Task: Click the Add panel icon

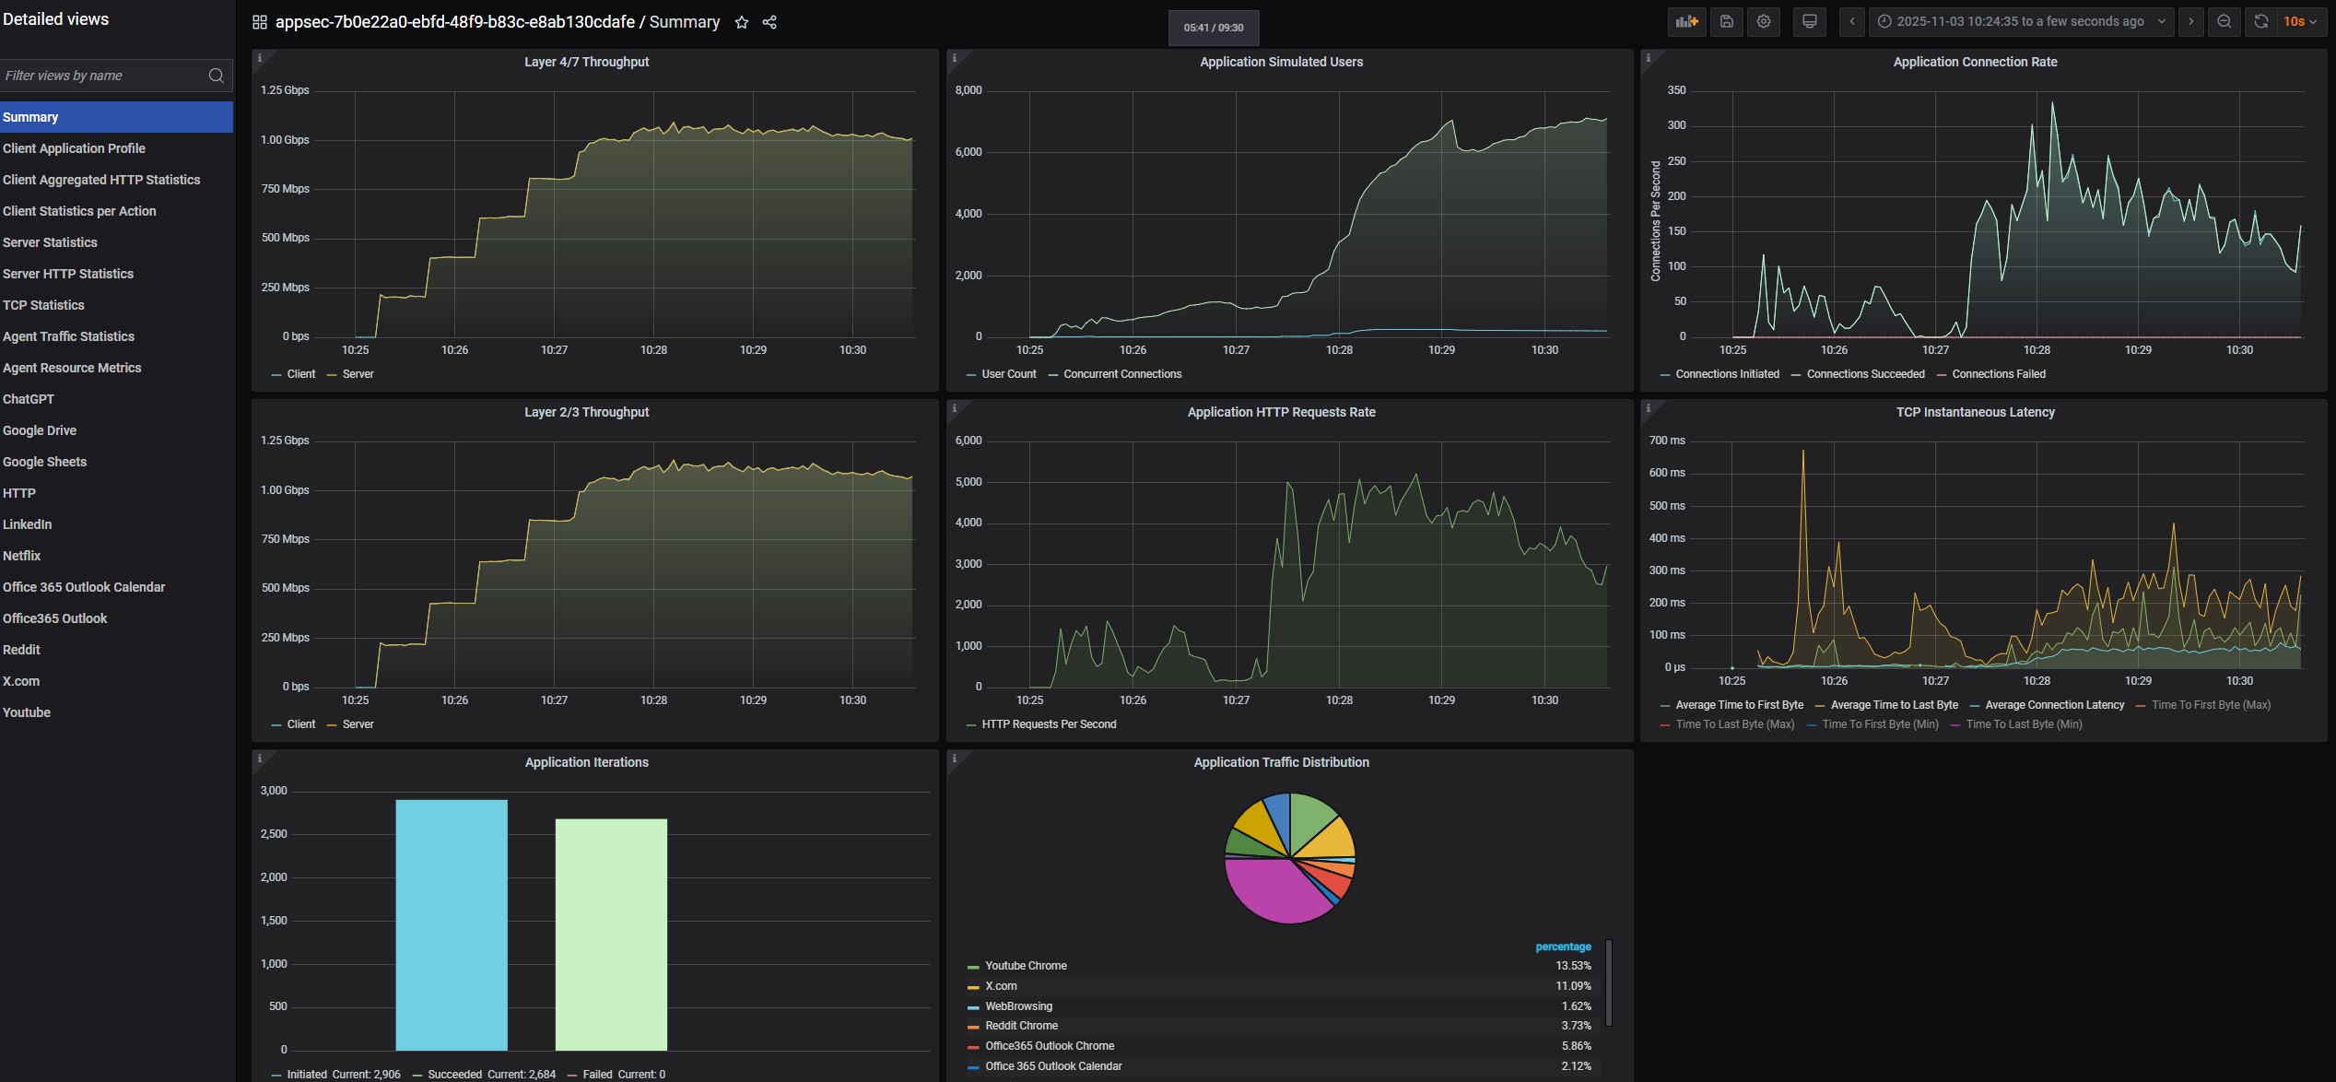Action: 1686,21
